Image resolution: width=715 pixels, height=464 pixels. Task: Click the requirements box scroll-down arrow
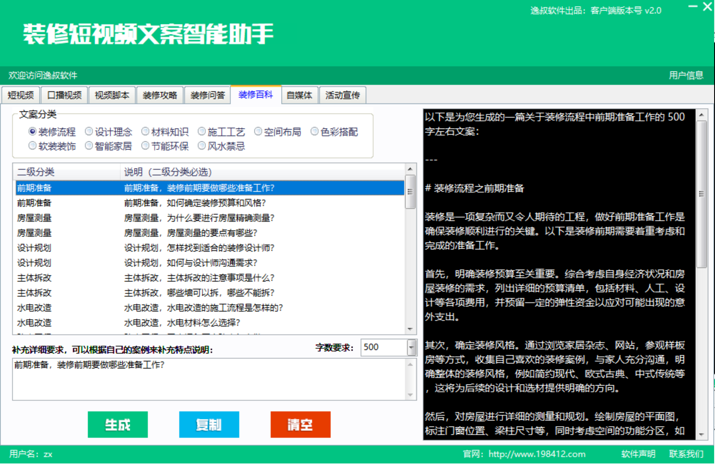[410, 395]
